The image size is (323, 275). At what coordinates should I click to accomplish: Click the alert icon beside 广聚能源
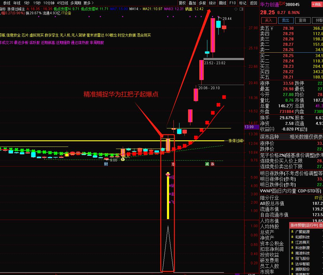[292, 232]
